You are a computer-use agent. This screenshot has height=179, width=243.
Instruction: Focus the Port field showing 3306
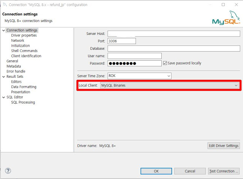pos(121,41)
